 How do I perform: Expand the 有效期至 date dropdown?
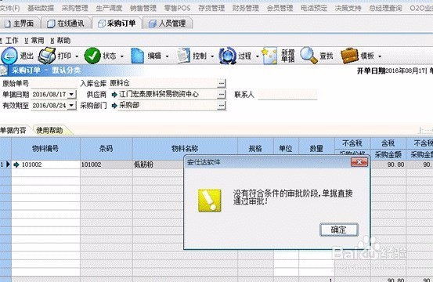click(x=72, y=106)
